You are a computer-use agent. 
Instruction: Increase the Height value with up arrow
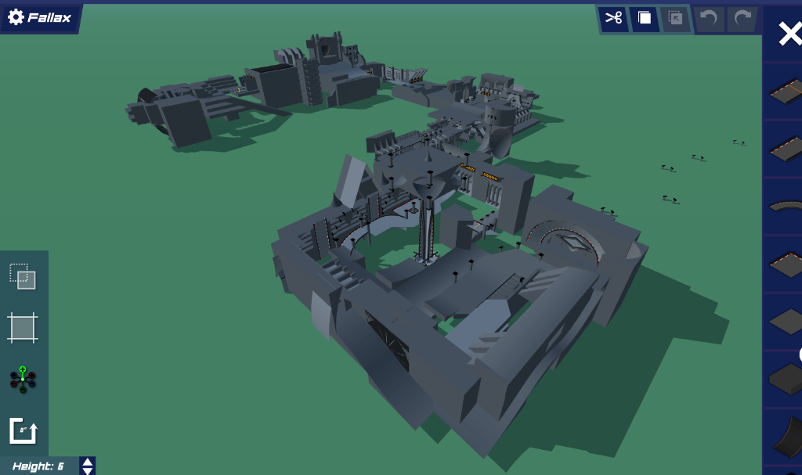88,462
